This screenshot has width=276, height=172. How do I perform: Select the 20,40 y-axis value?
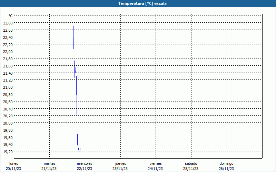tap(8, 109)
